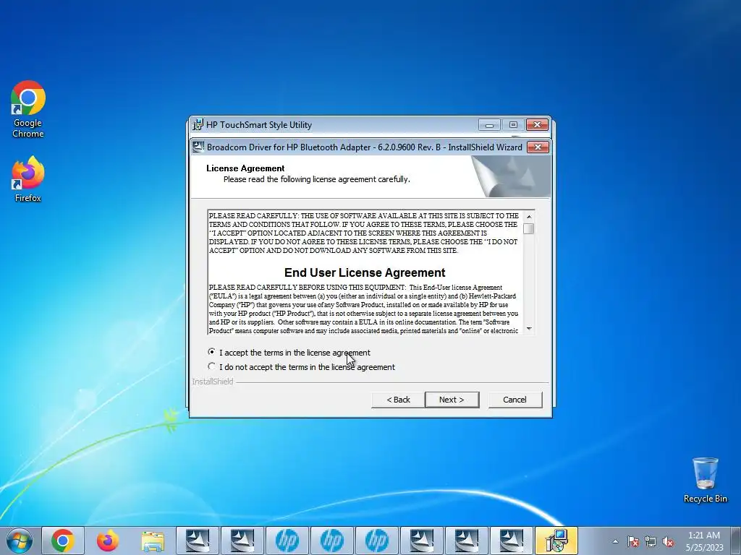
Task: Click the Show desktop strip beside clock
Action: tap(736, 541)
